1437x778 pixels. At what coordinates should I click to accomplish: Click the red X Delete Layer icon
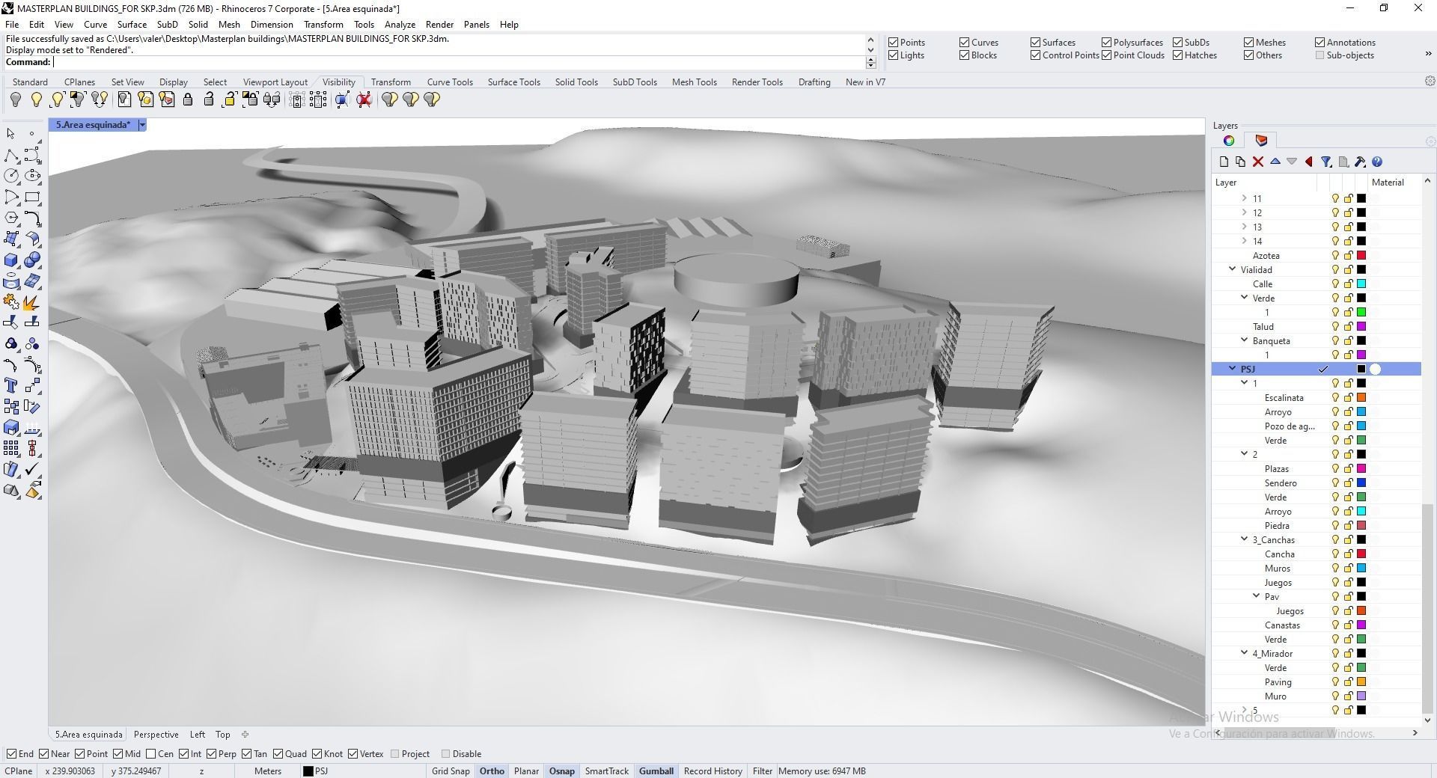(x=1258, y=162)
